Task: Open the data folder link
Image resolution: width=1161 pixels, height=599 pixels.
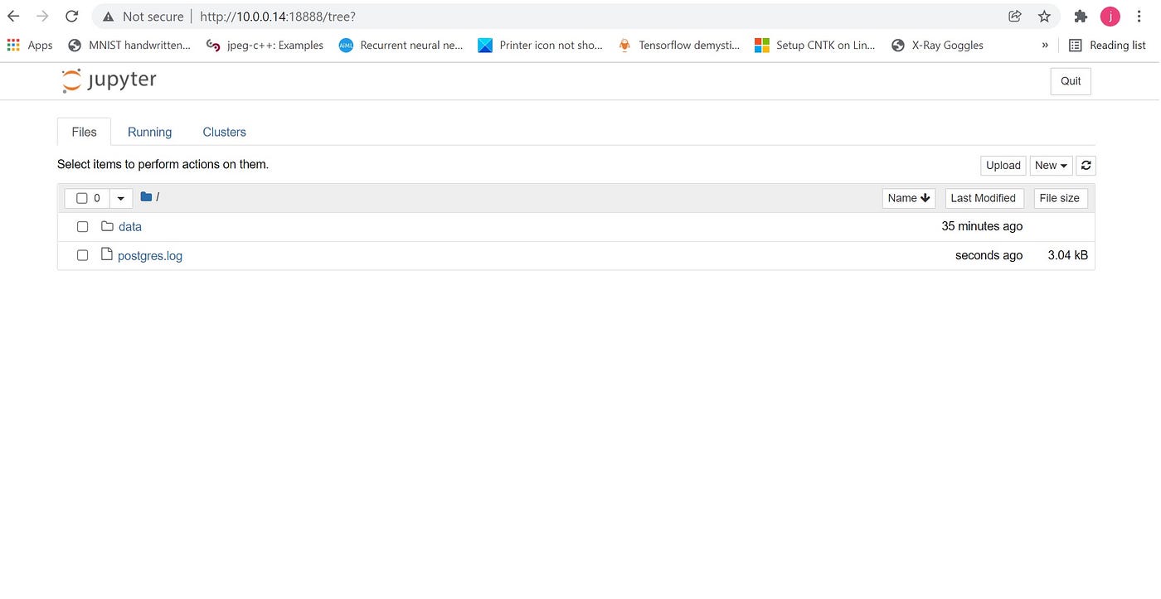Action: point(130,226)
